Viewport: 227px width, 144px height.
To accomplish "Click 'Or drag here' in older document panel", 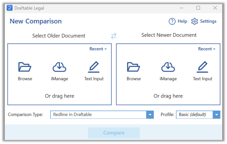I will [x=60, y=96].
